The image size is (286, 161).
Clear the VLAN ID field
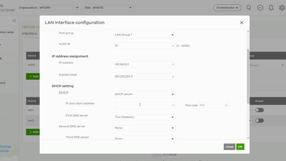[x=173, y=46]
